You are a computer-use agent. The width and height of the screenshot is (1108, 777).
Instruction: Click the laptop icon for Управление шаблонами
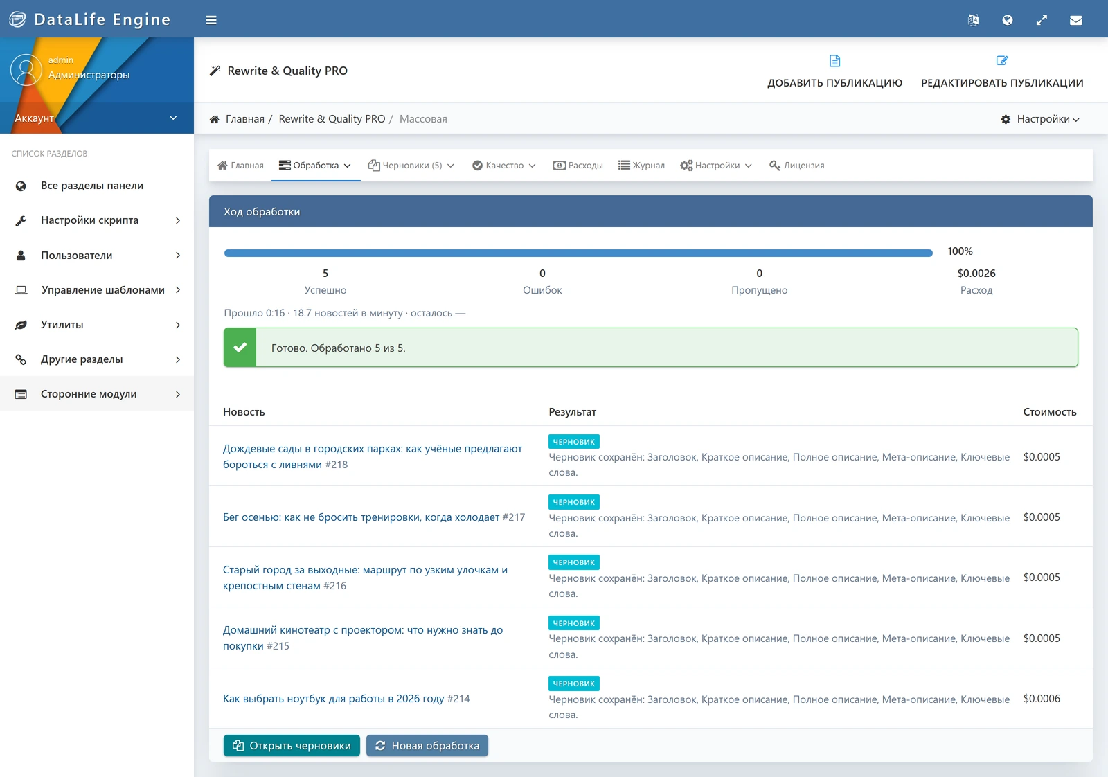(x=21, y=290)
